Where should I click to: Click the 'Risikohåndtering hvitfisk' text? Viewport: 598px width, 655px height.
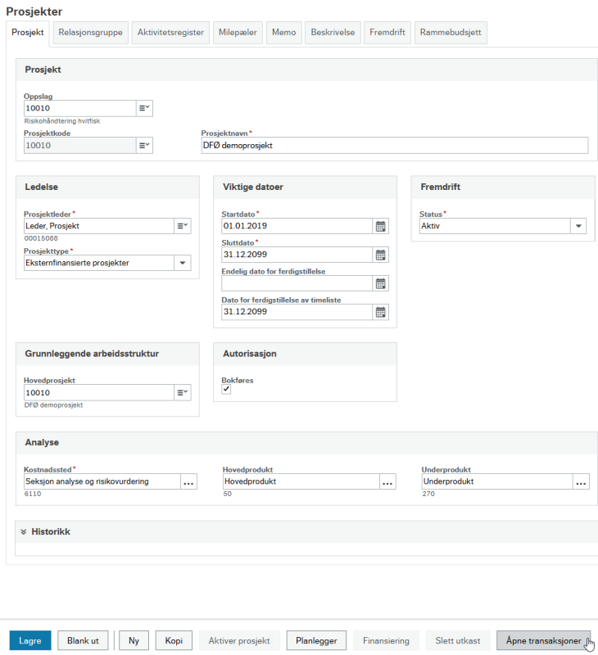62,121
